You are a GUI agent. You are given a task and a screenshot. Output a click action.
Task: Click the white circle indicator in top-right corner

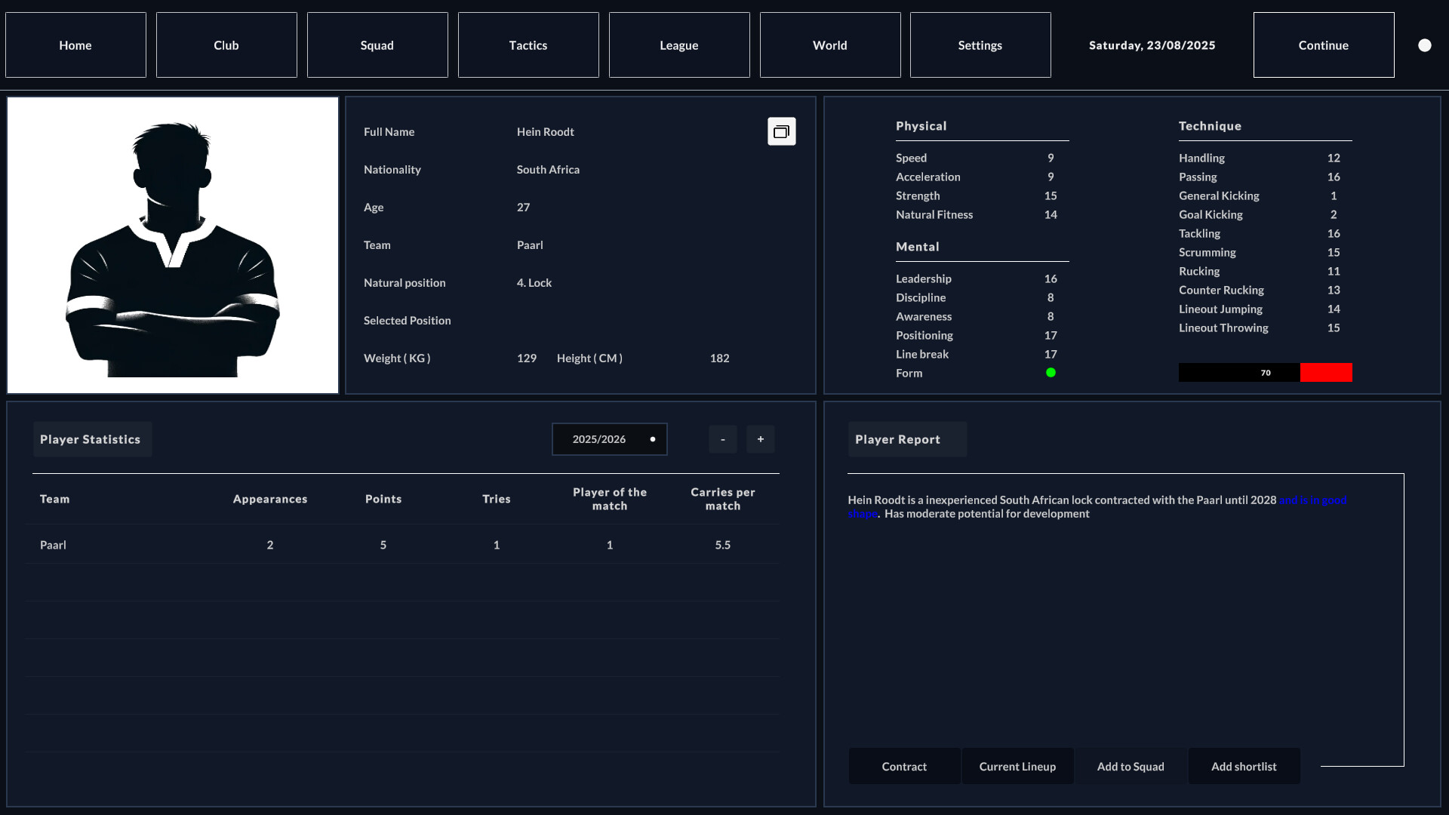[x=1425, y=45]
